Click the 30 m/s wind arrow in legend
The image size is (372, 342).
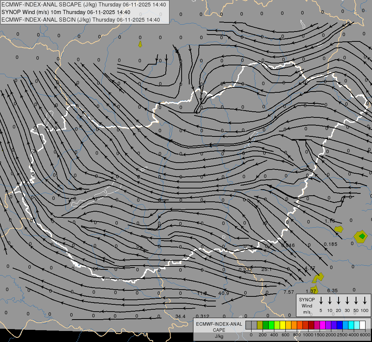click(x=347, y=301)
